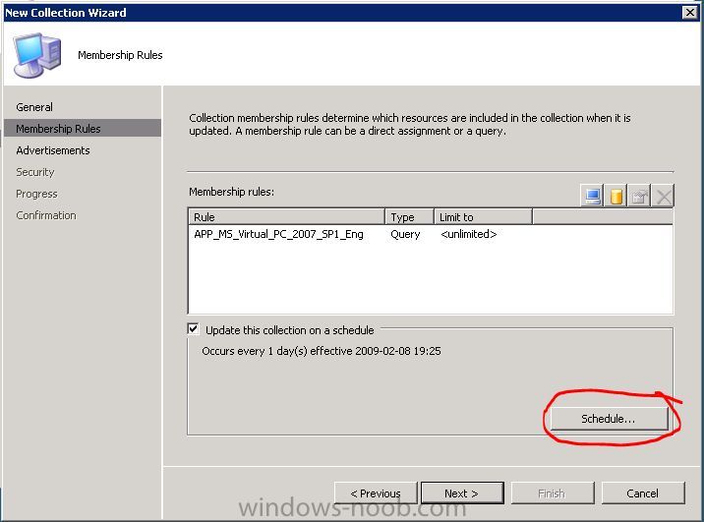
Task: Proceed with the Next button
Action: point(462,493)
